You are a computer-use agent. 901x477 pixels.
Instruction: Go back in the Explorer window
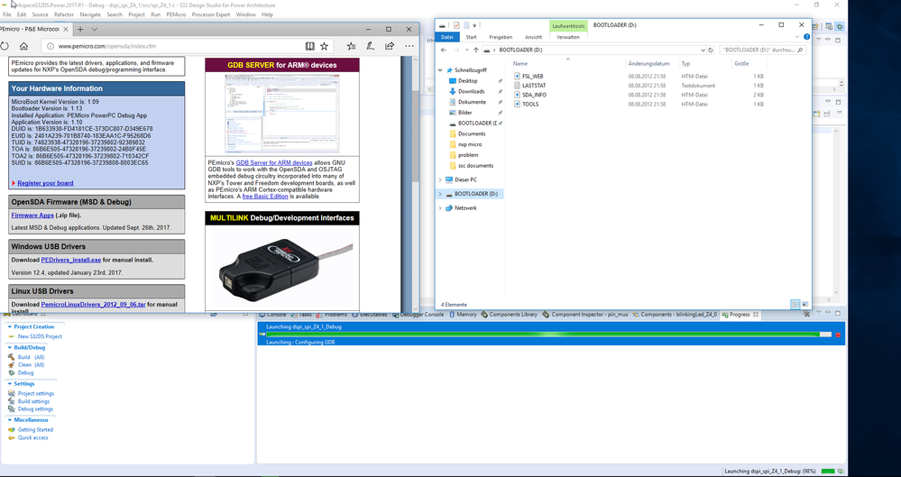click(444, 50)
